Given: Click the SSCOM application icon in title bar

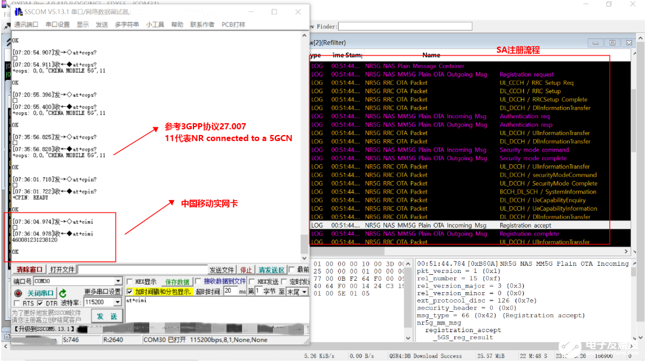Looking at the screenshot, I should (18, 12).
